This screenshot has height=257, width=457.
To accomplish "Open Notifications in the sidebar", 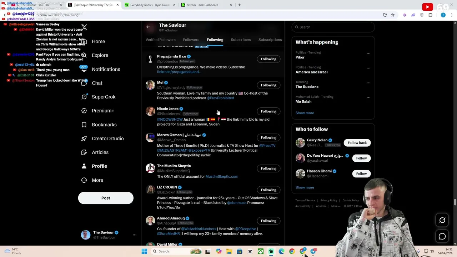I will click(x=106, y=69).
